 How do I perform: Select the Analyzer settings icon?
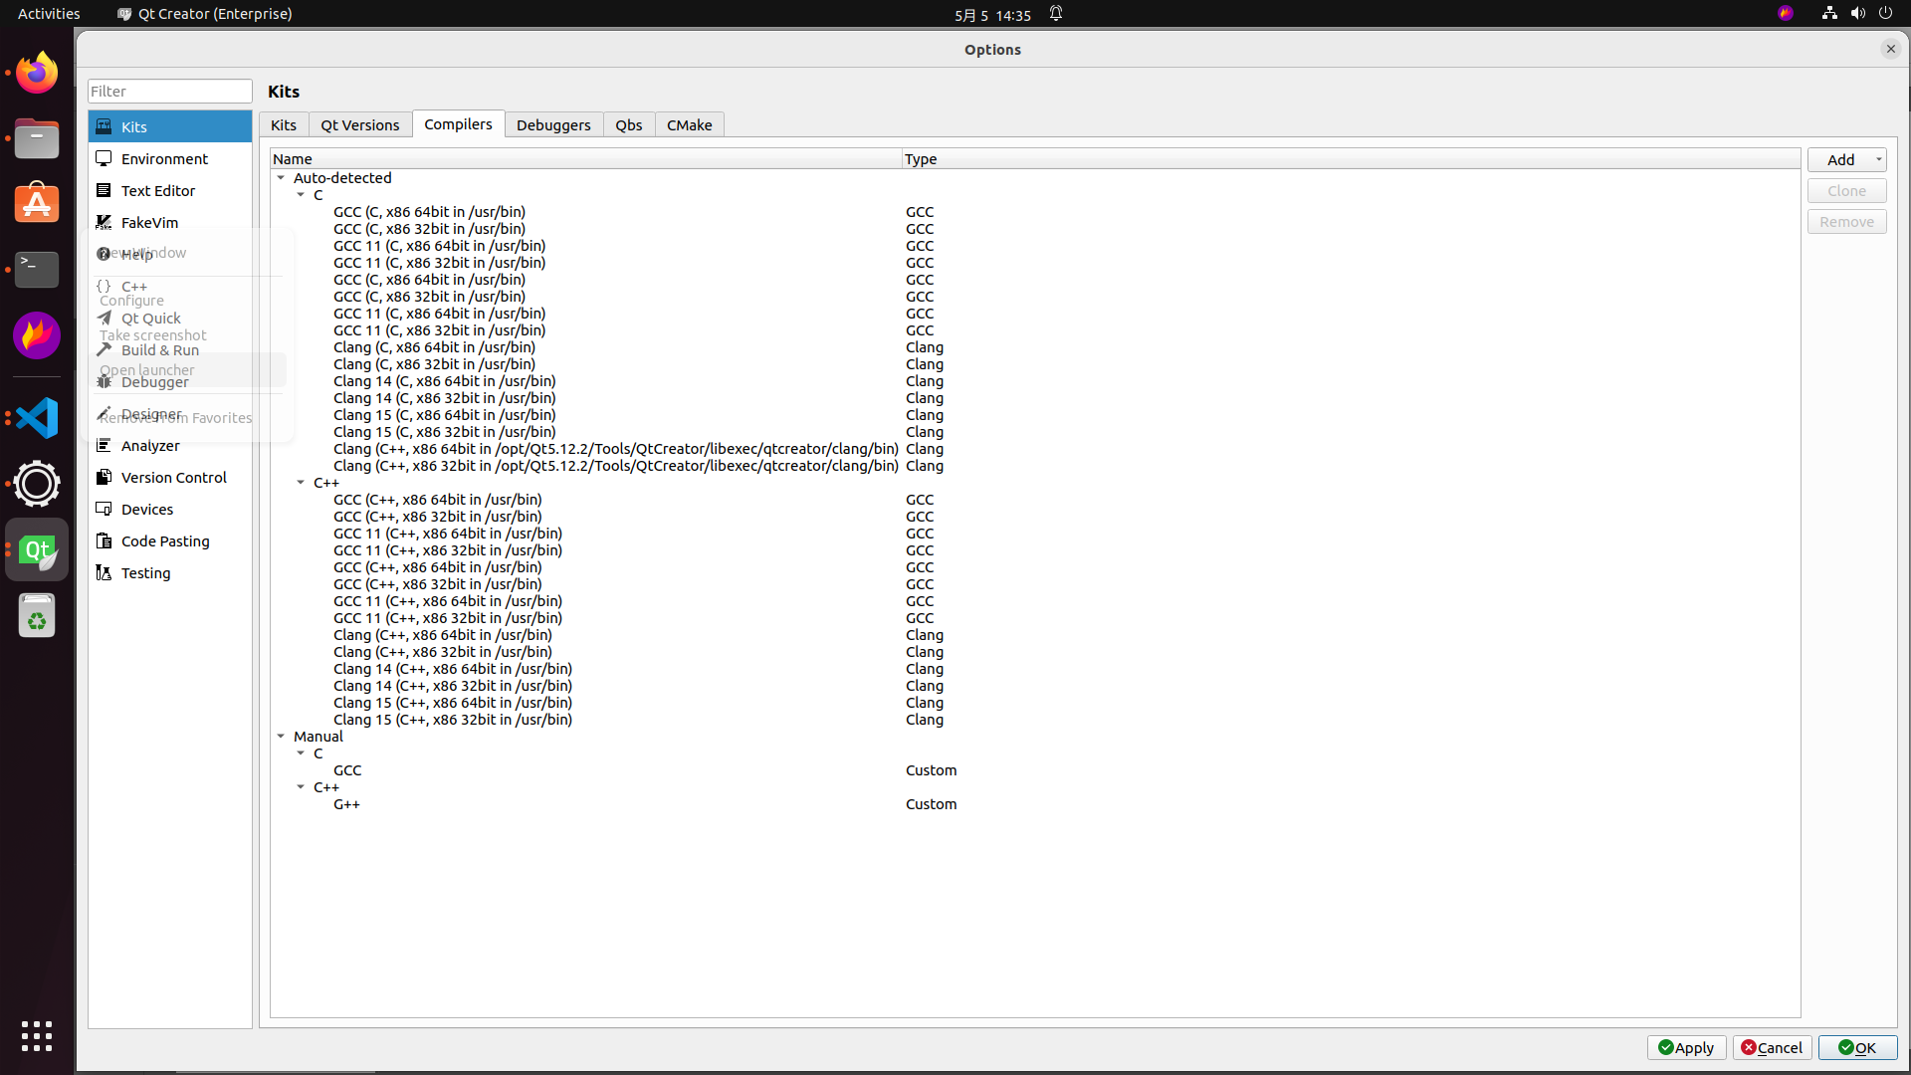click(x=104, y=445)
